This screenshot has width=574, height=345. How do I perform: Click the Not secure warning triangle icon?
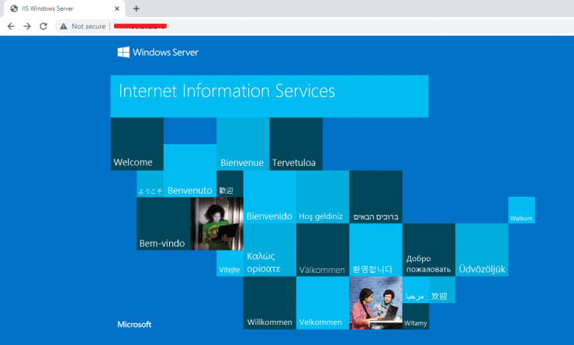coord(64,26)
